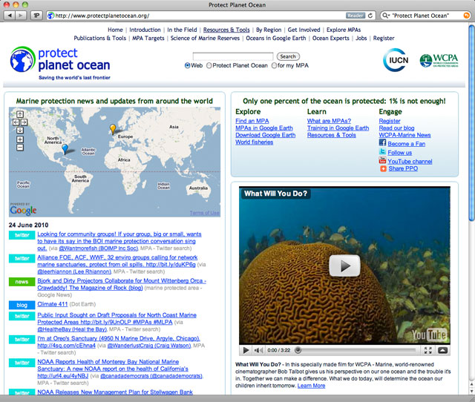Zoom out on the map minus button
The height and width of the screenshot is (402, 475).
tap(20, 148)
